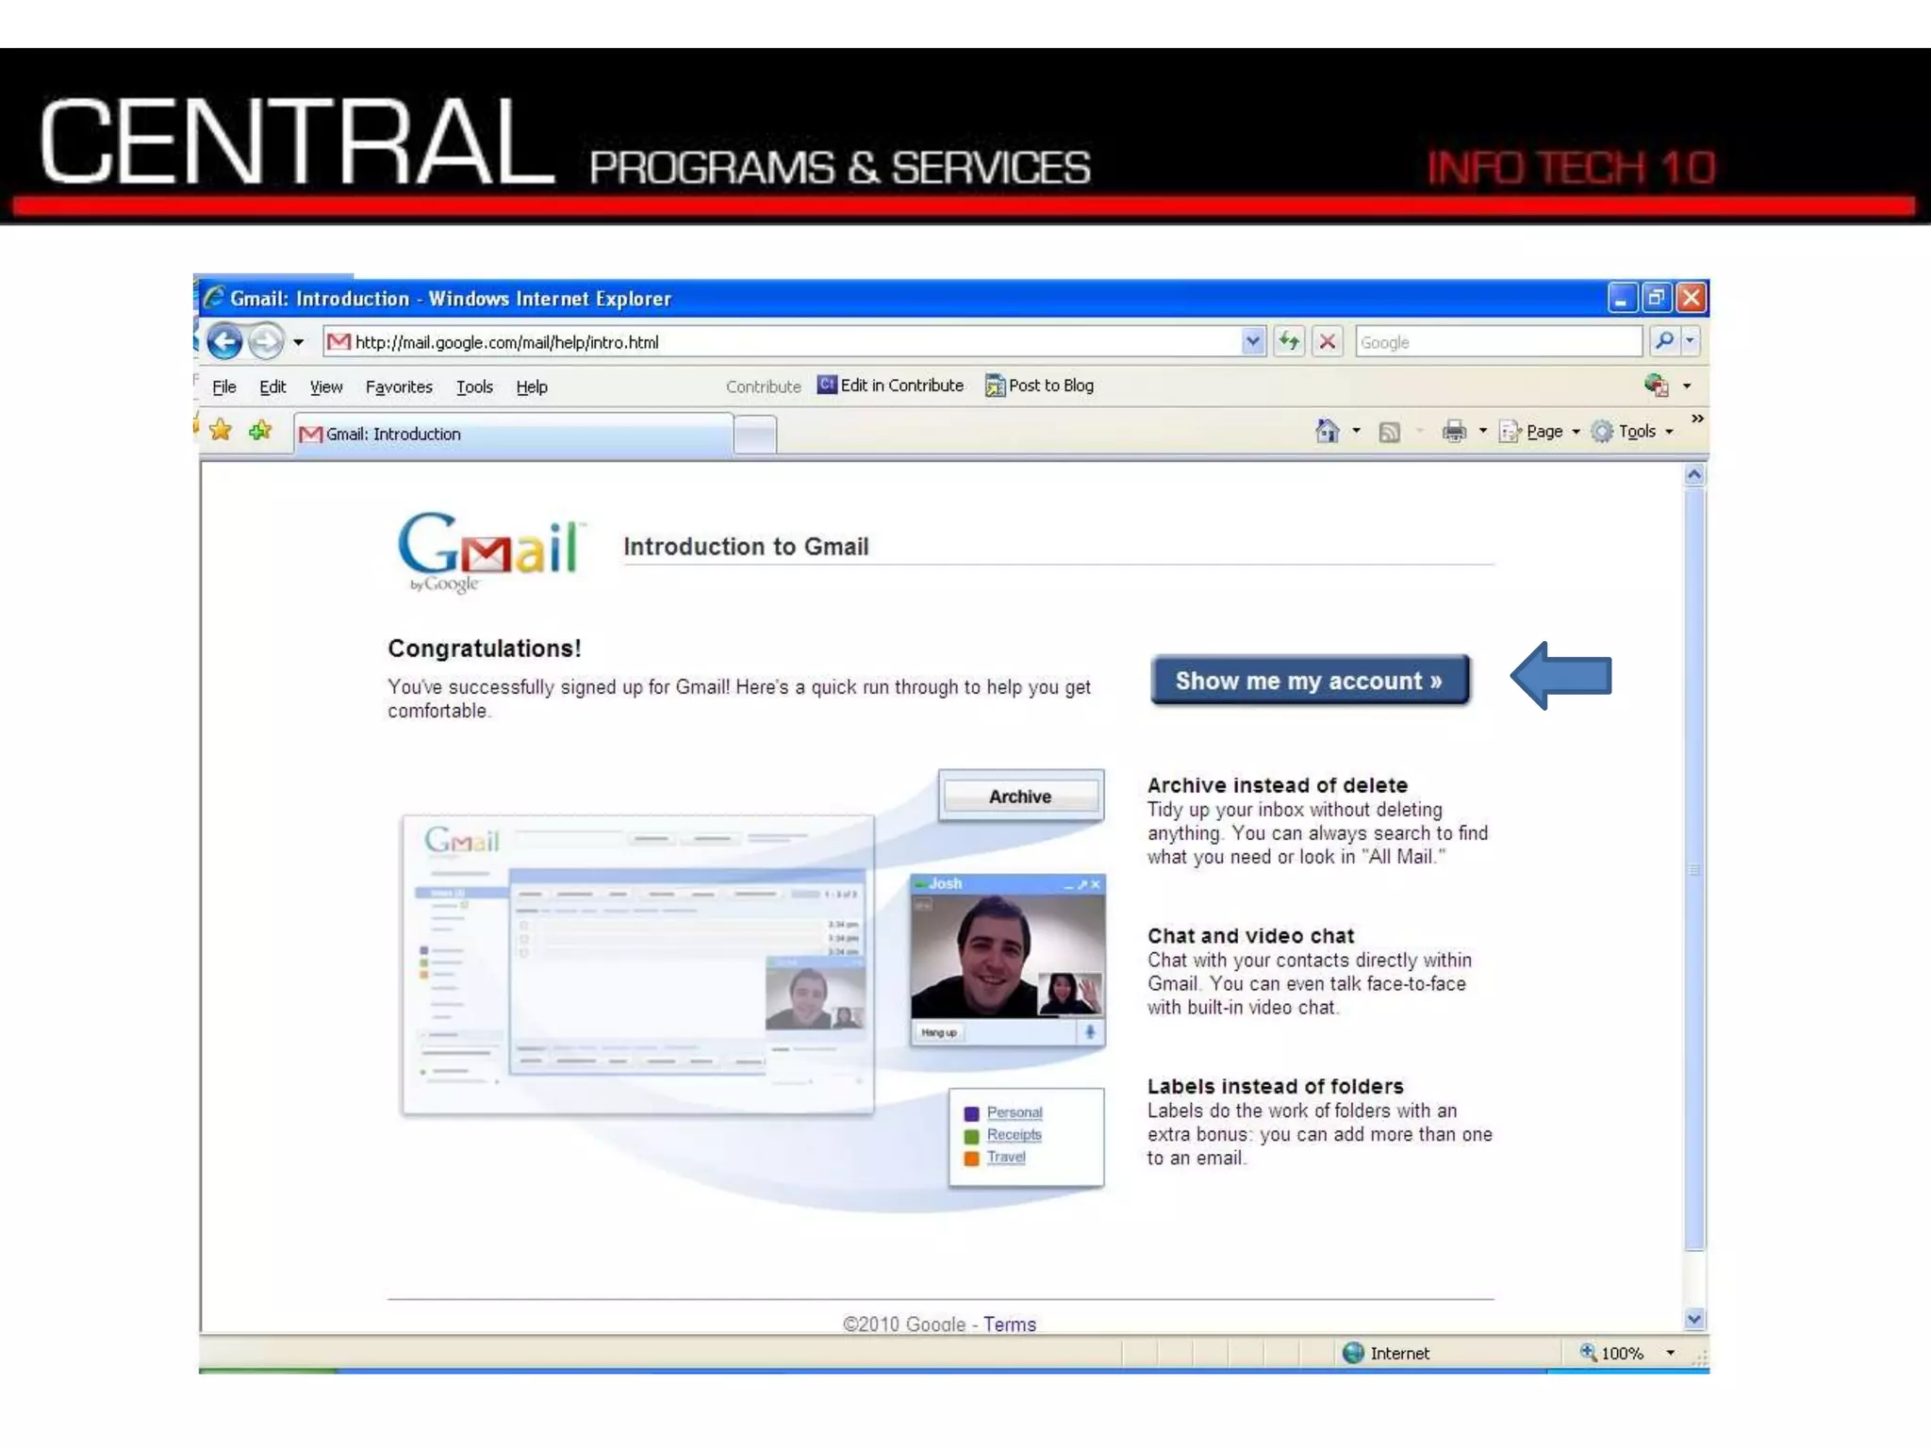Click Add to Favorites icon
The image size is (1931, 1448).
(x=260, y=431)
